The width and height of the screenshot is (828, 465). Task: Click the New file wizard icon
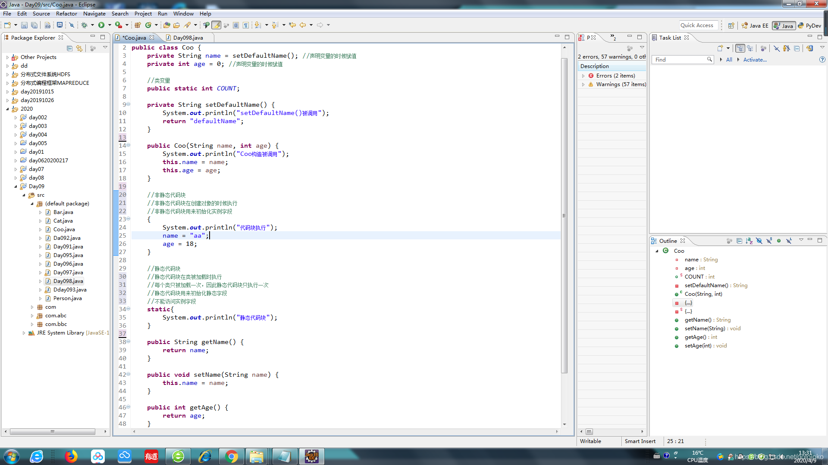[7, 25]
